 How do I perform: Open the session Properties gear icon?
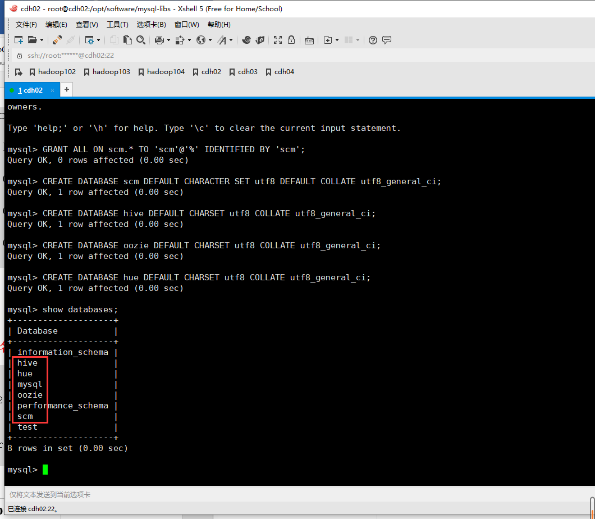[x=90, y=40]
